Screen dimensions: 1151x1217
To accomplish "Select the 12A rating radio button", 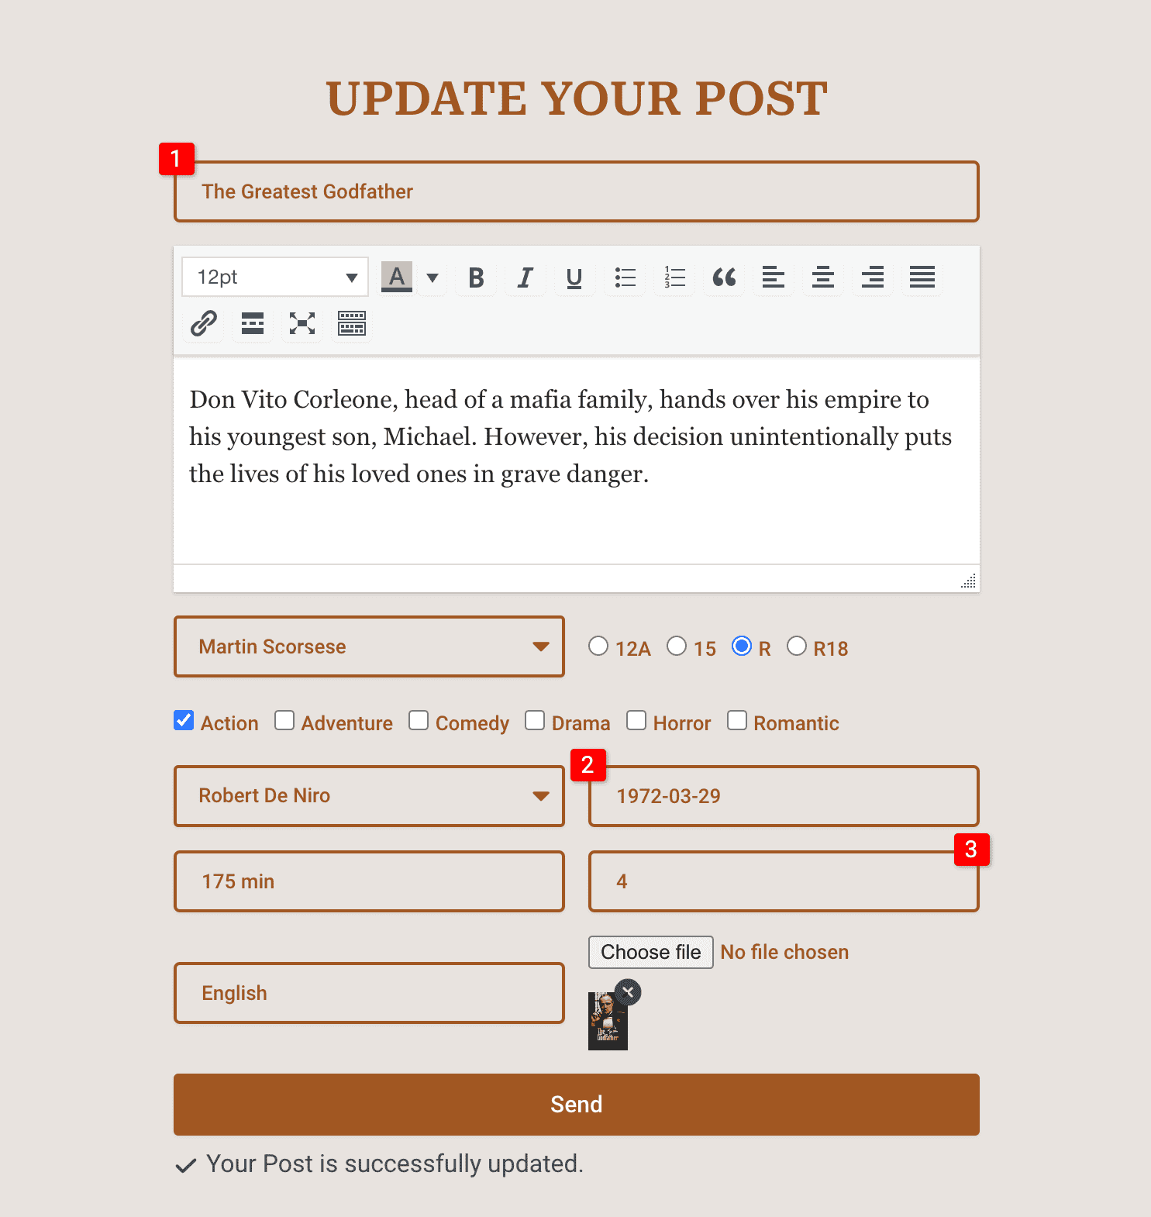I will tap(598, 646).
